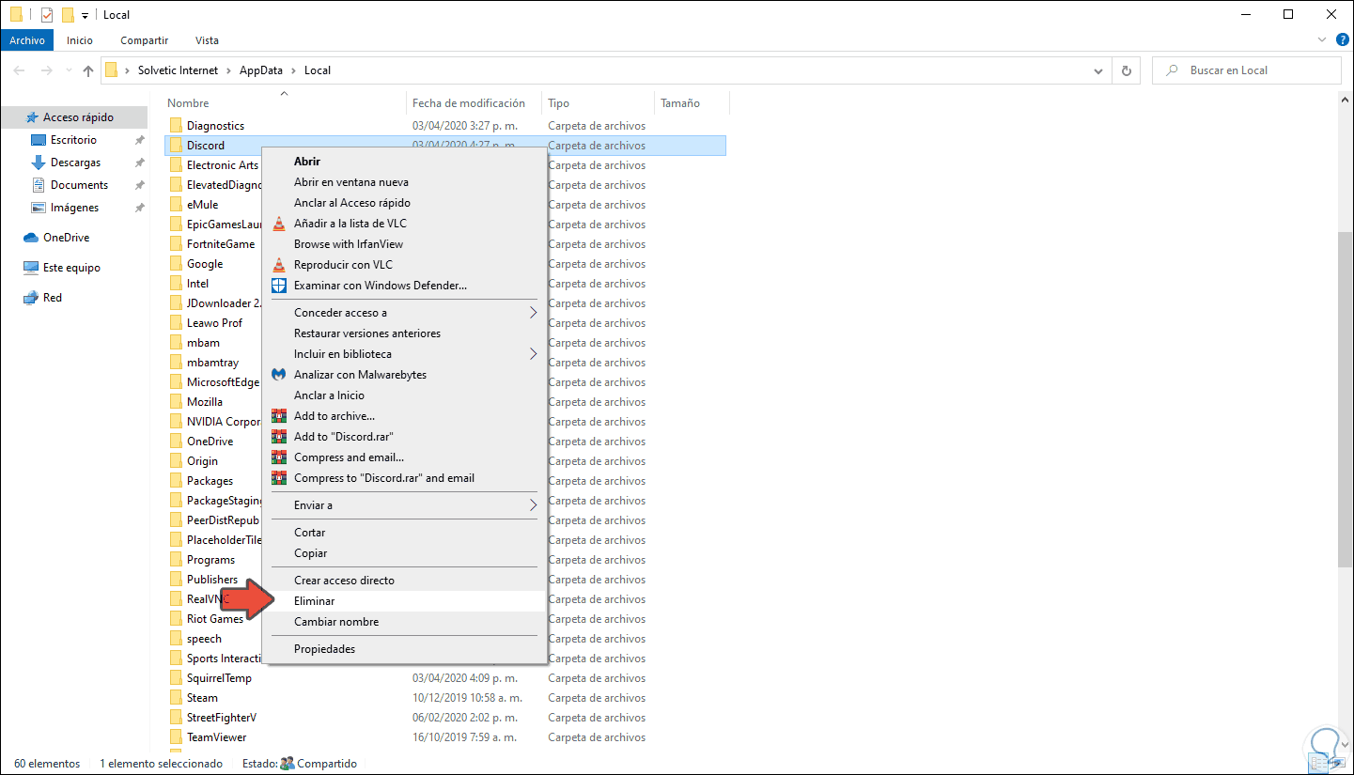Select 'Restaurar versiones anteriores' menu entry
This screenshot has height=775, width=1354.
[405, 333]
